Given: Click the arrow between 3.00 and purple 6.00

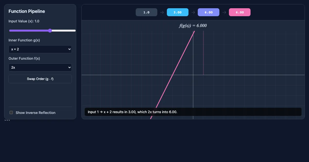Looking at the screenshot, I should click(x=193, y=12).
